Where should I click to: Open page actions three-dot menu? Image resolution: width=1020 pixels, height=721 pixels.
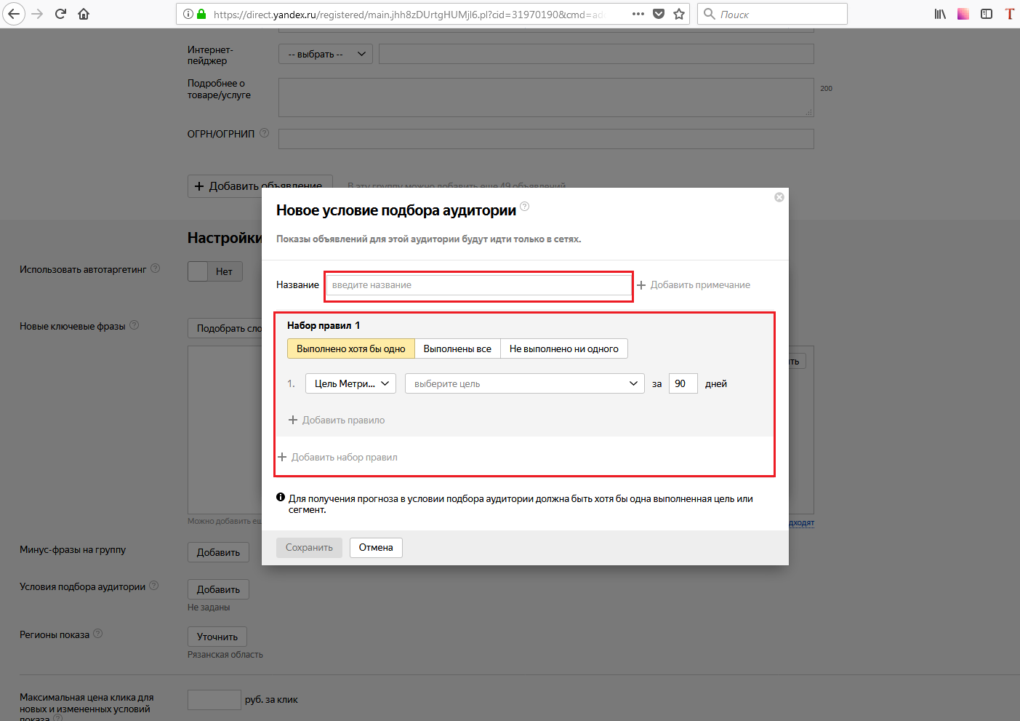pyautogui.click(x=638, y=14)
